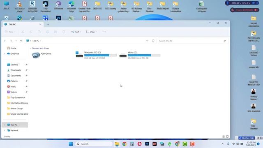Viewport: 263px width, 148px height.
Task: Open the View dropdown menu
Action: pos(91,32)
